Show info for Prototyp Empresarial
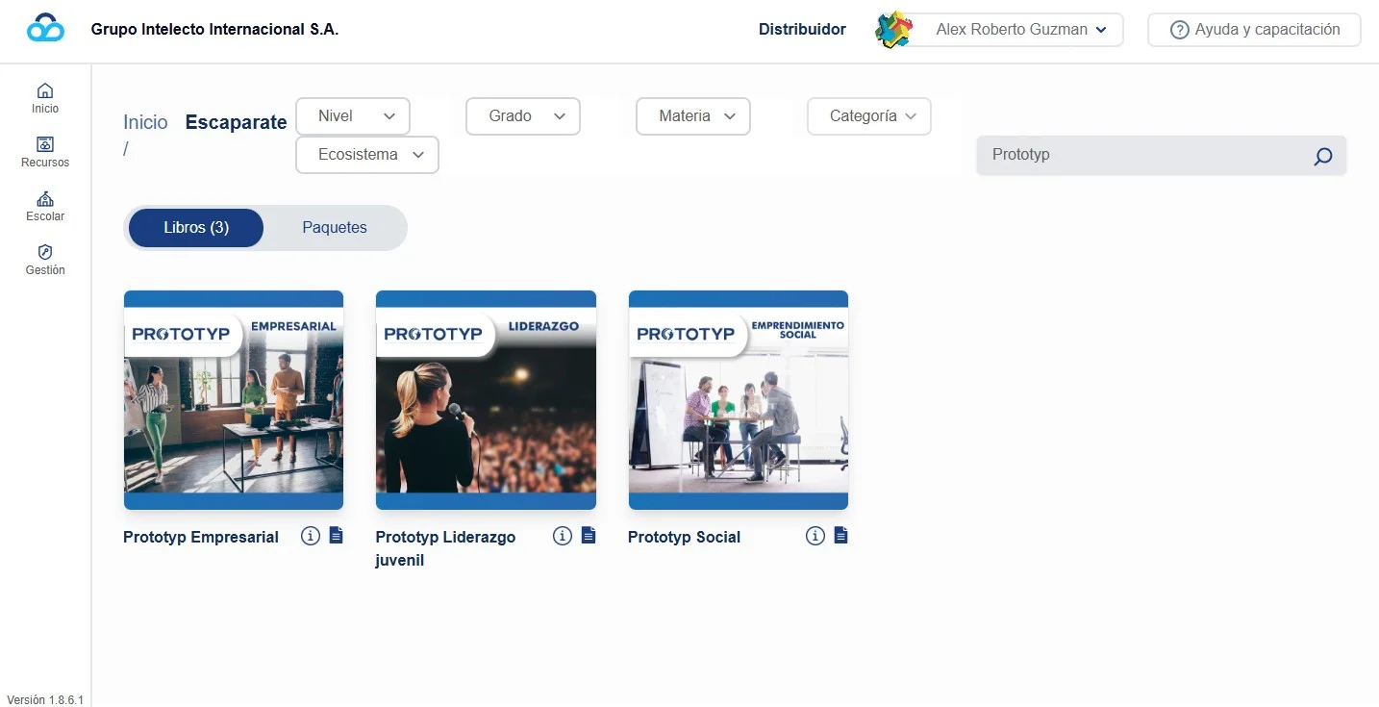1379x707 pixels. point(310,536)
